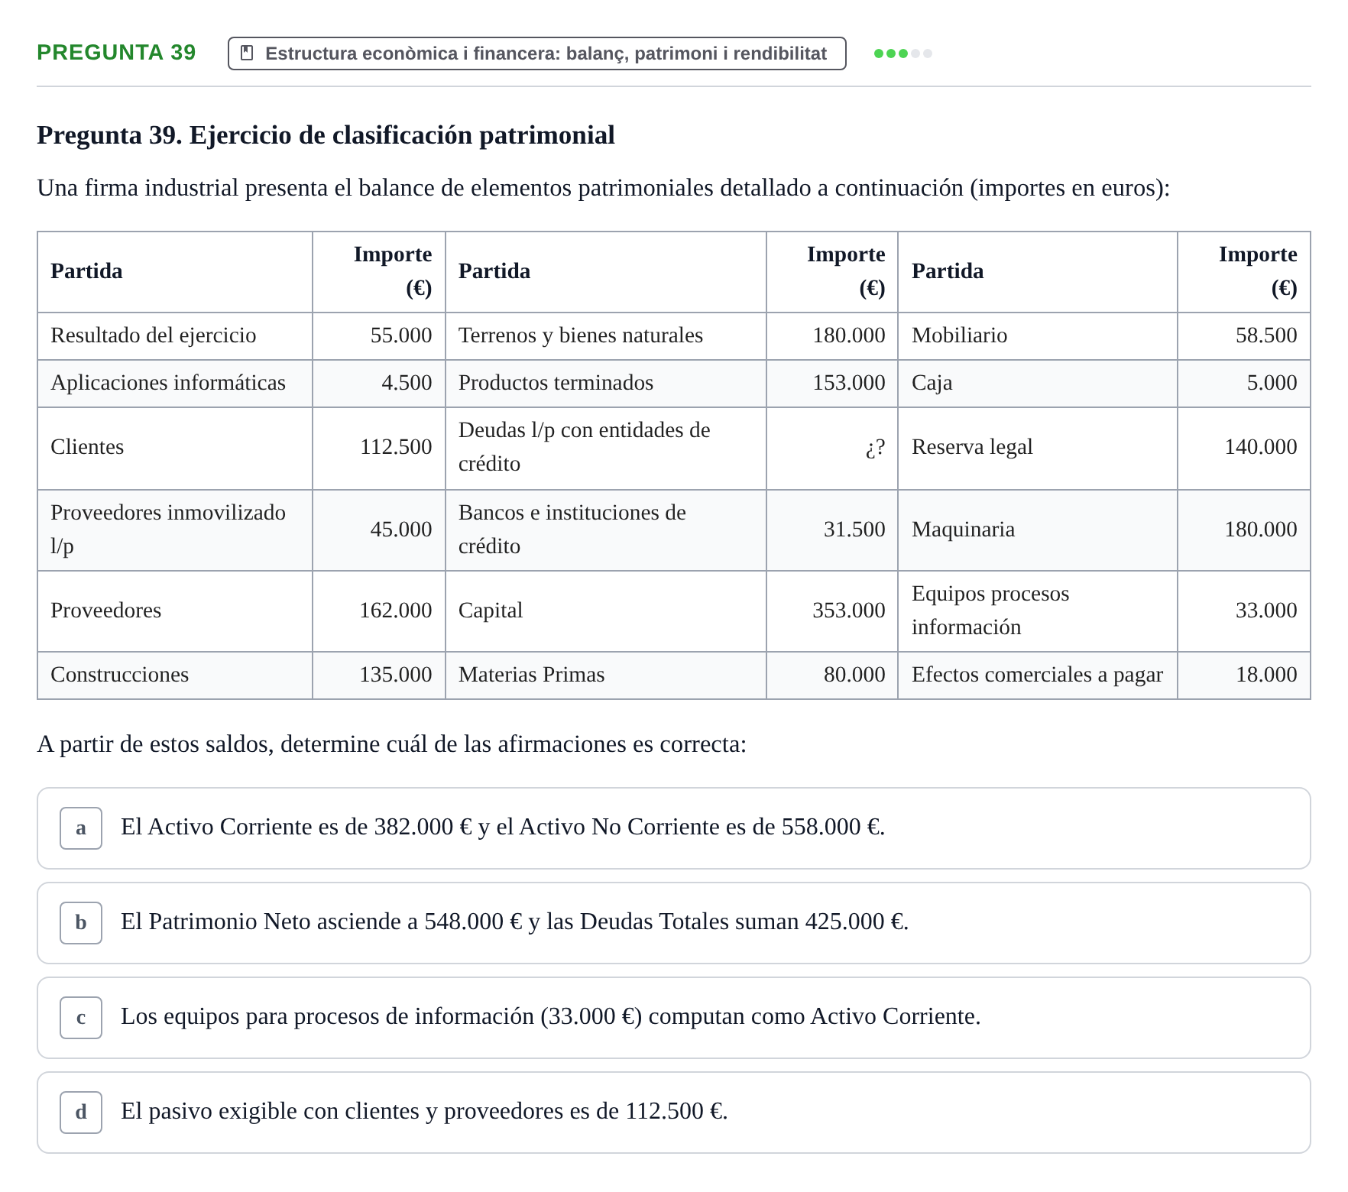Click the 'Terrenos y bienes naturales' cell
Screen dimensions: 1348x1192
pyautogui.click(x=606, y=336)
